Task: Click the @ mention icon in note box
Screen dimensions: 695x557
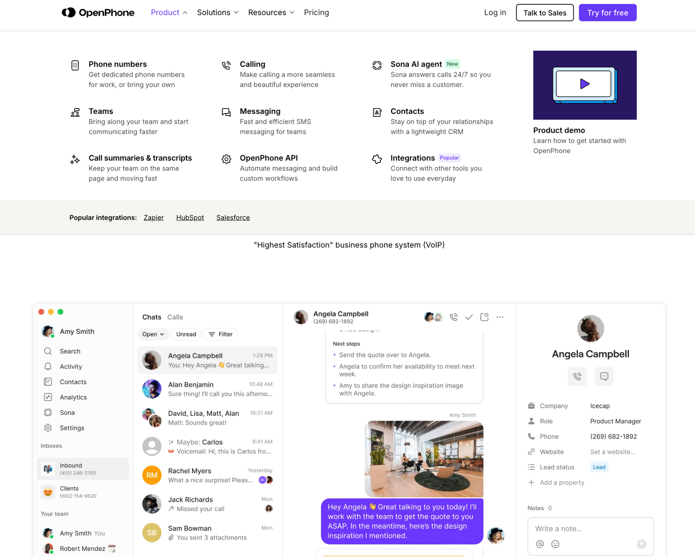Action: coord(540,544)
